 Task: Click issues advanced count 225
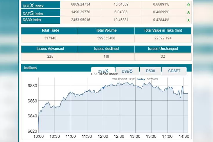(50, 57)
